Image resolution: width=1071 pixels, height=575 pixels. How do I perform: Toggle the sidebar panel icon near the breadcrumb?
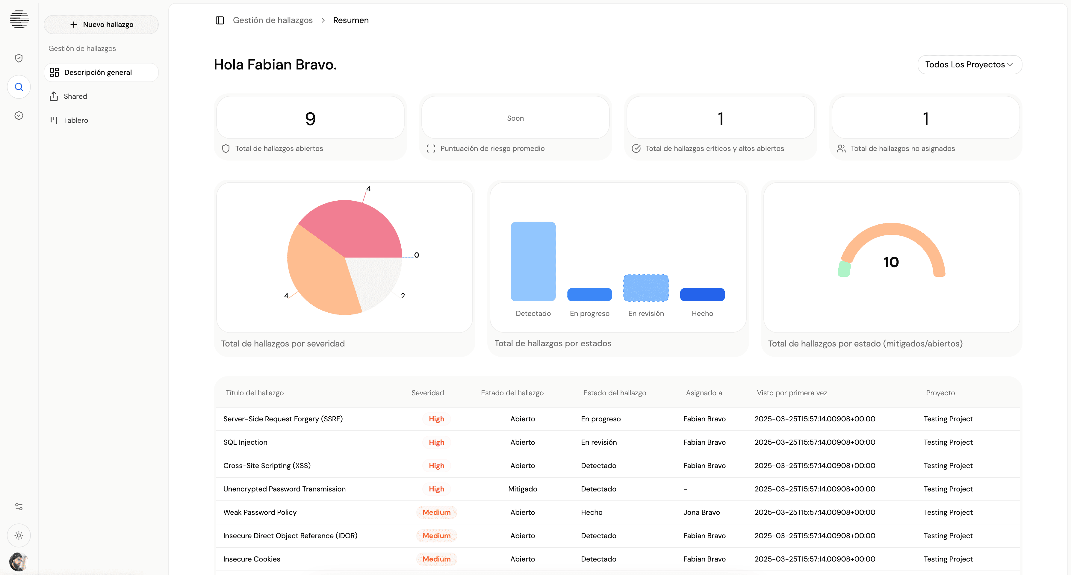pyautogui.click(x=220, y=20)
